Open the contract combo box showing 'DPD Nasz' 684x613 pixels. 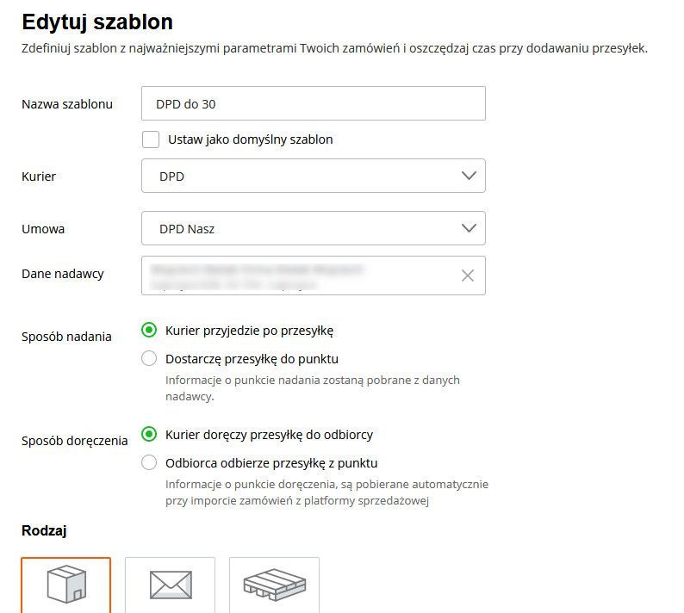(x=314, y=228)
